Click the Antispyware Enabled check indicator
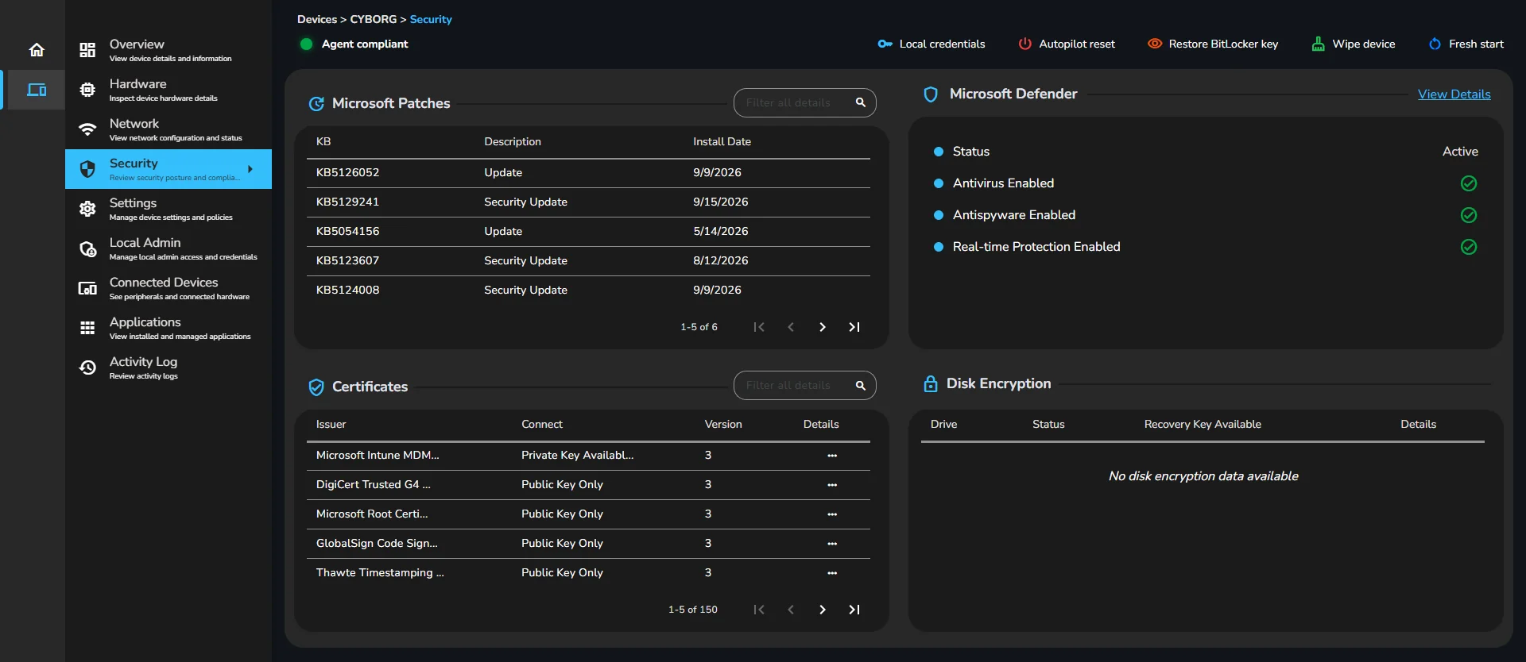This screenshot has height=662, width=1526. [x=1469, y=215]
